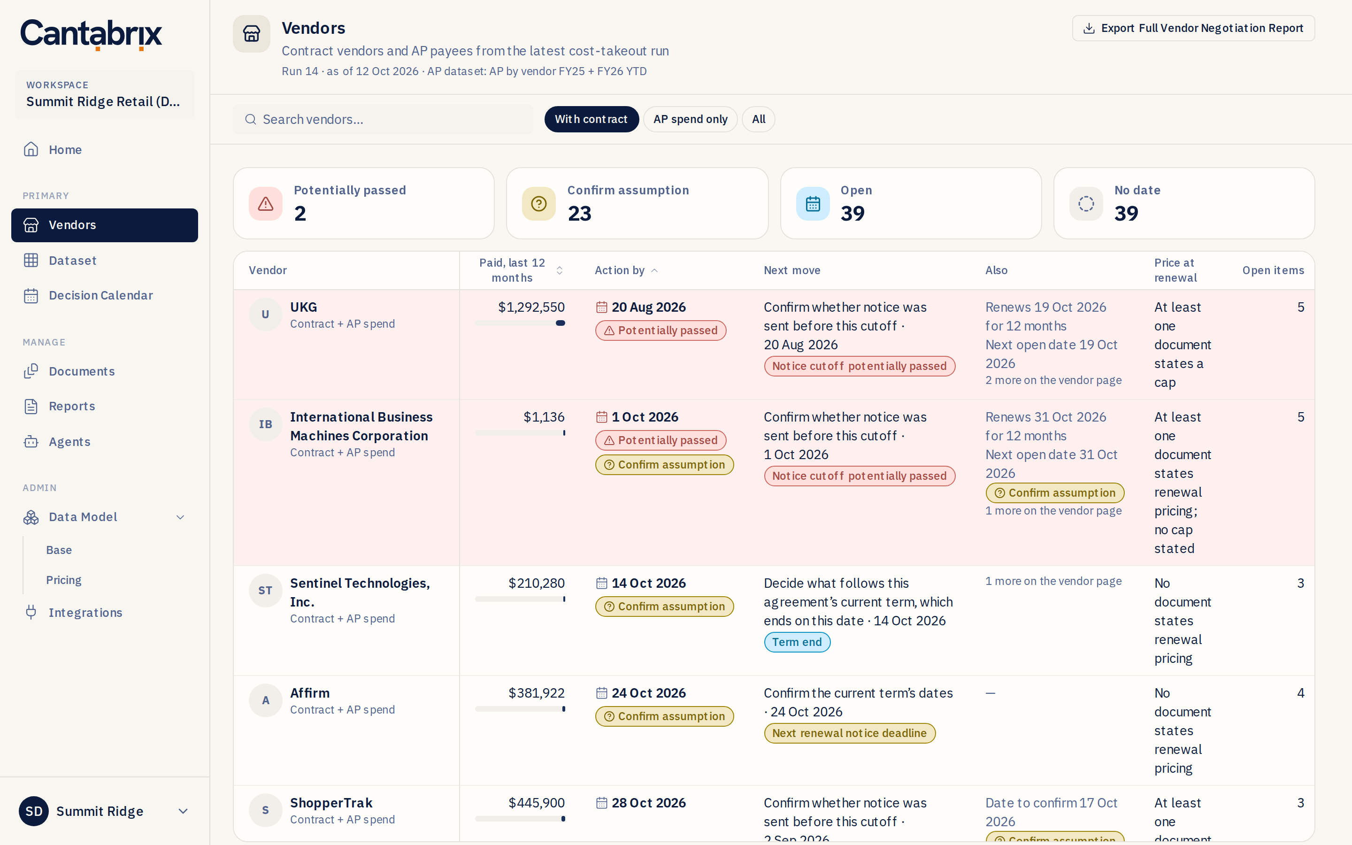Click the storefront icon beside Vendors heading
The height and width of the screenshot is (845, 1352).
coord(252,33)
